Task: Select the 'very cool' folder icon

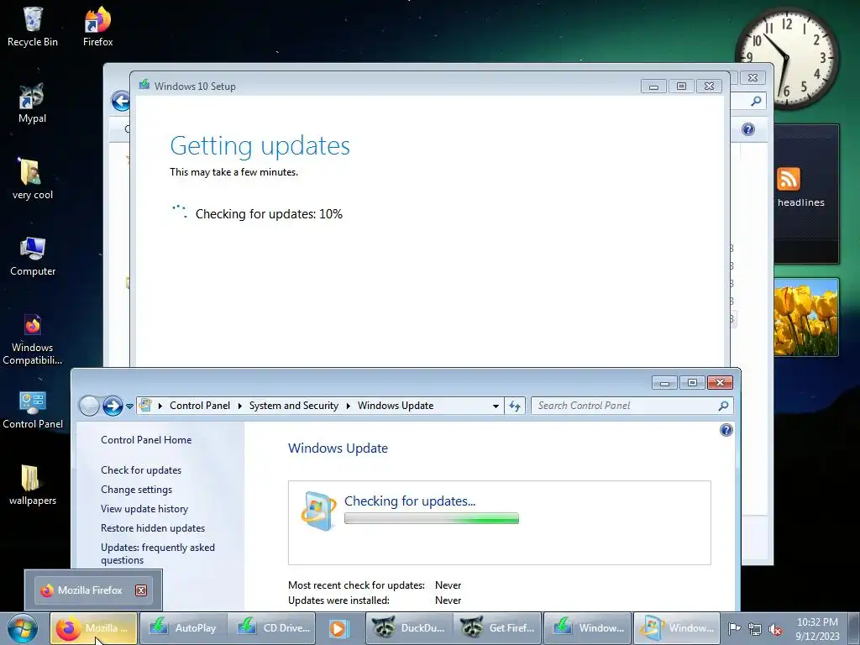Action: 33,180
